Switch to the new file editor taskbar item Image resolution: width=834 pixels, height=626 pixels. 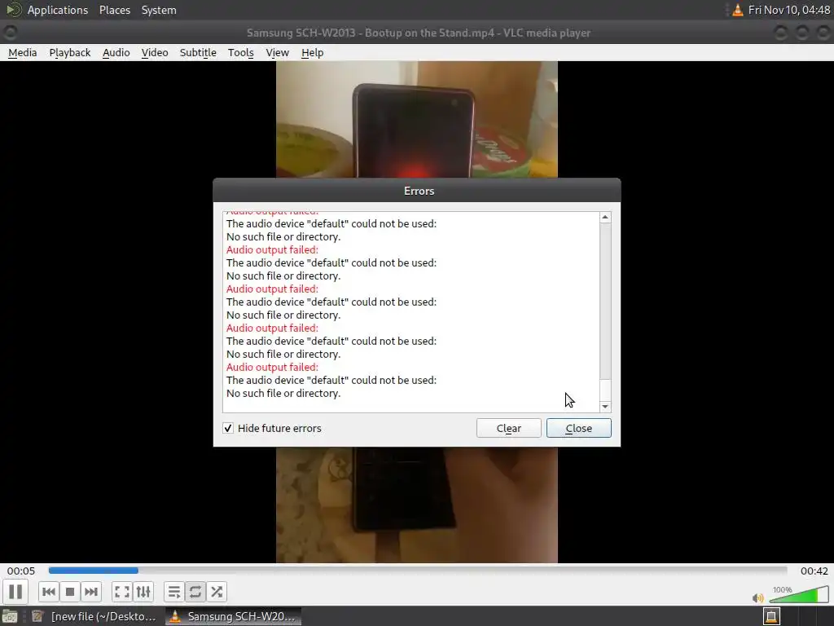[x=94, y=616]
